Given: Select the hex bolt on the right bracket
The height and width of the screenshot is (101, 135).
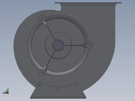Looking at the screenshot, I should 90,45.
